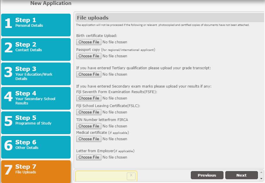265x183 pixels.
Task: Choose file for Tertiary grade transcript
Action: tap(89, 74)
